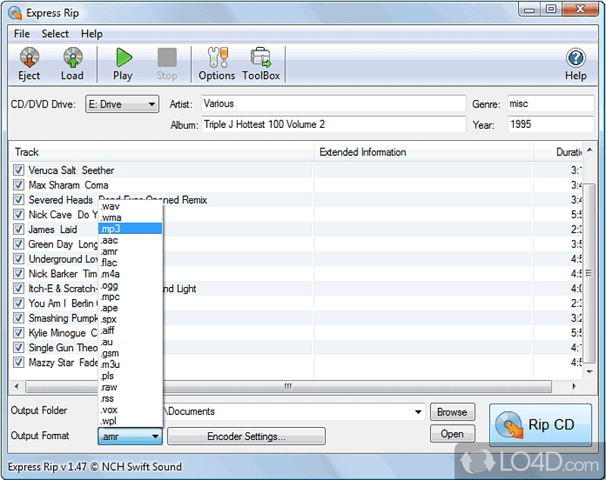Image resolution: width=606 pixels, height=480 pixels.
Task: Uncheck the Underground Lovers track
Action: click(18, 259)
